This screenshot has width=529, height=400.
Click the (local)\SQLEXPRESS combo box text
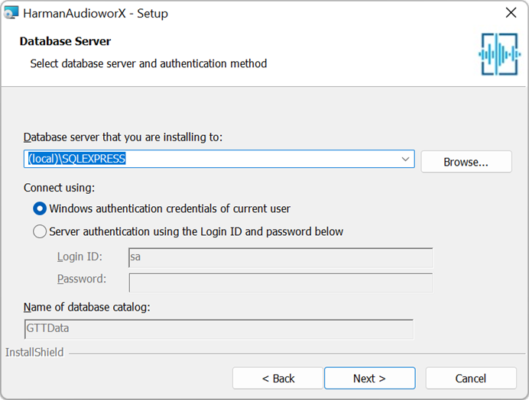click(x=77, y=159)
